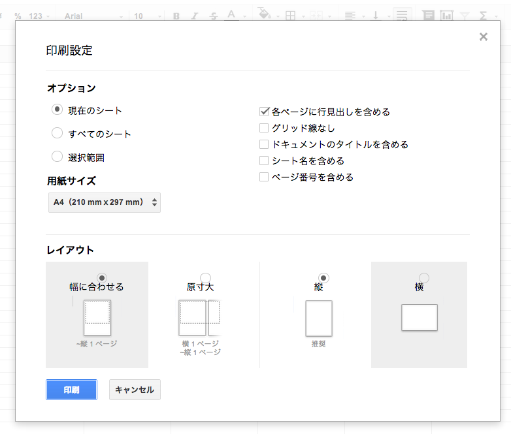
Task: Click the キャンセル button
Action: point(135,390)
